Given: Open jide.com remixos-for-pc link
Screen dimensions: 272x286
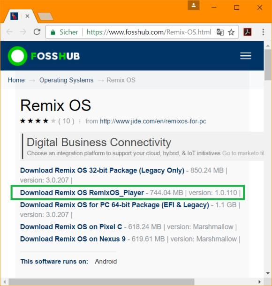Looking at the screenshot, I should pyautogui.click(x=153, y=121).
